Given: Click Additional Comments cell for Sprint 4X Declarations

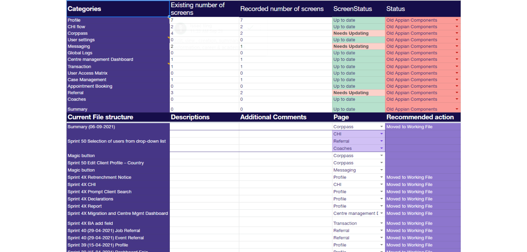Looking at the screenshot, I should click(286, 199).
